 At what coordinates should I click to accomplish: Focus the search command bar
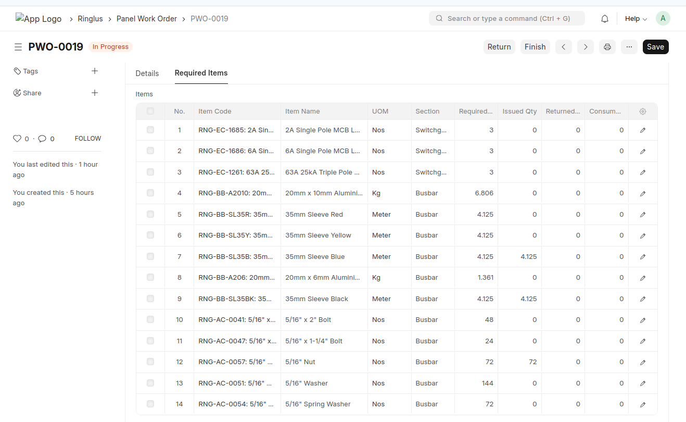pos(507,19)
